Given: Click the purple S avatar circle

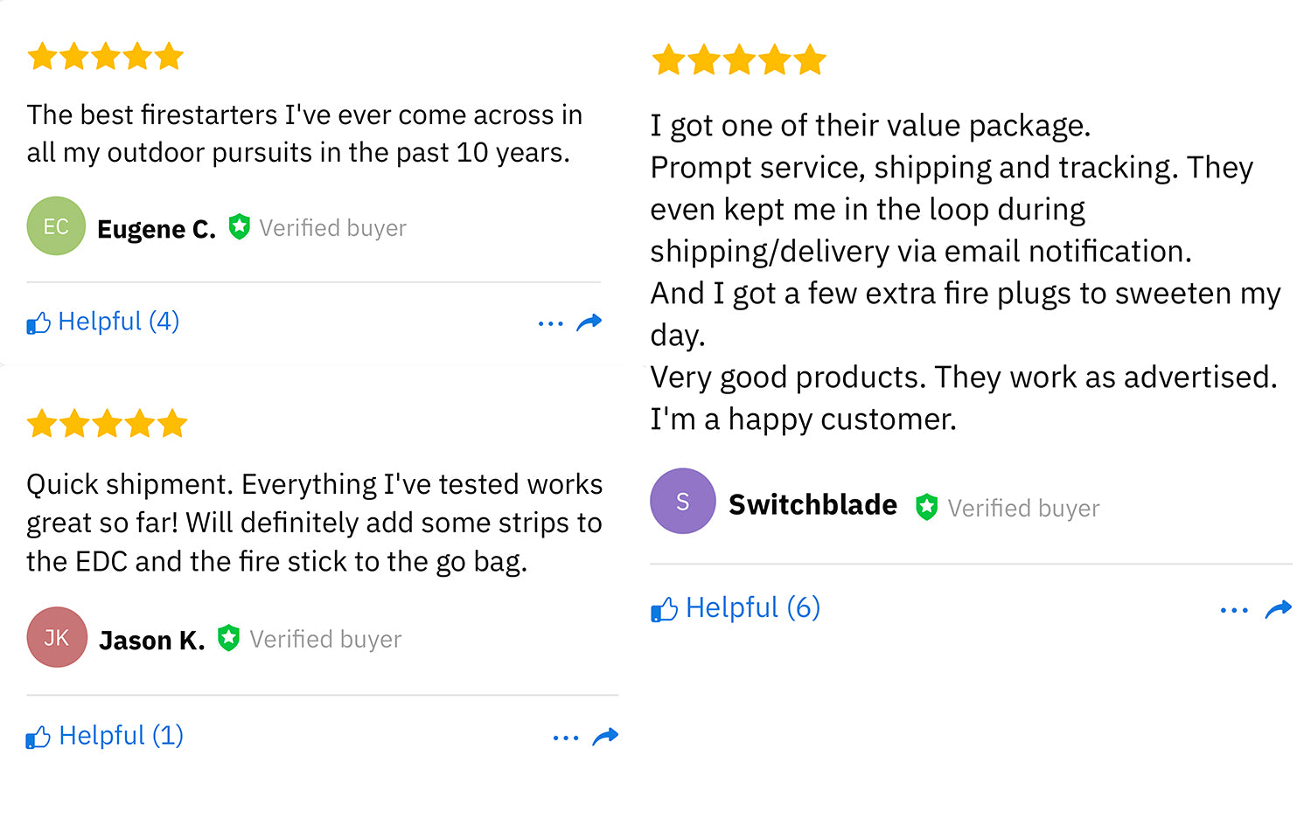Looking at the screenshot, I should [x=682, y=502].
